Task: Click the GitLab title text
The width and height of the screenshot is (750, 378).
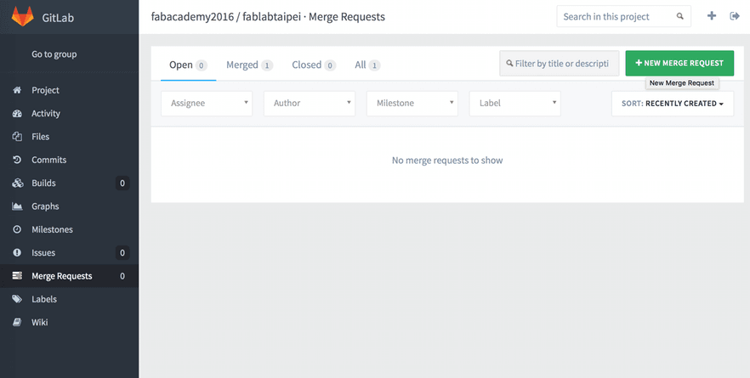Action: pos(58,18)
